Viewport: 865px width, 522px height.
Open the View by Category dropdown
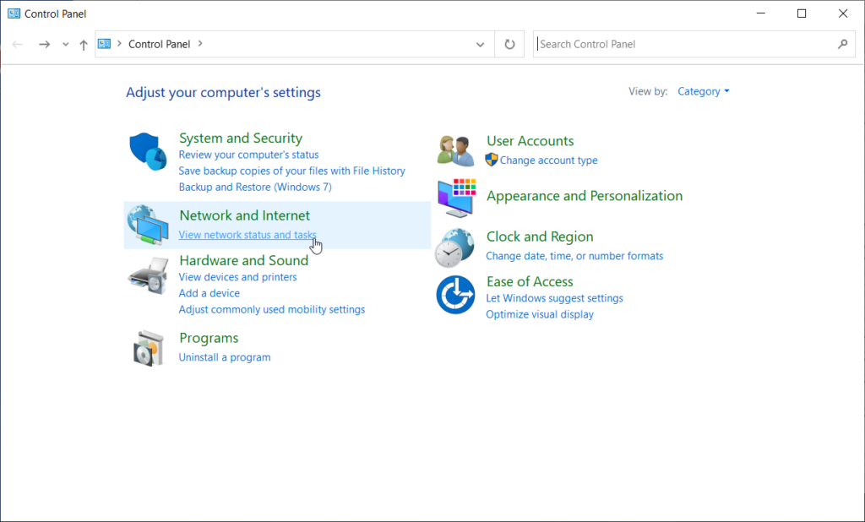point(704,91)
